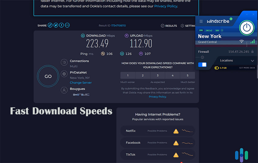Share result on Twitter
The height and width of the screenshot is (163, 258).
[x=56, y=25]
